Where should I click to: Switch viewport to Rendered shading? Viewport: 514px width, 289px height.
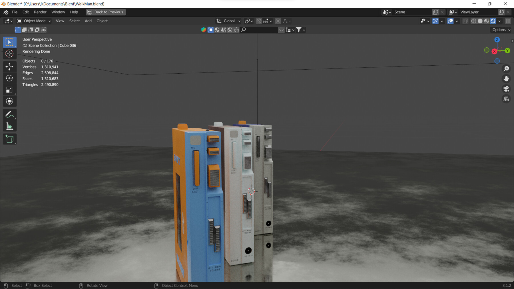pos(493,21)
